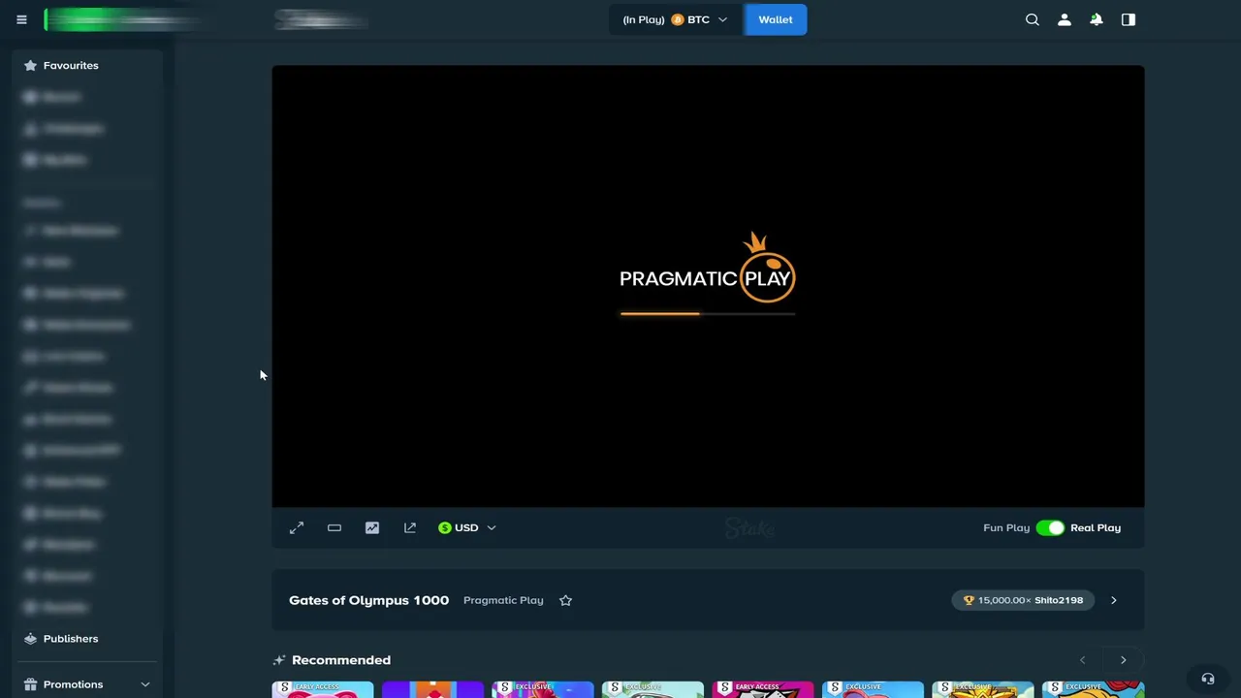Viewport: 1241px width, 698px height.
Task: Open the site search magnifier icon
Action: 1033,19
